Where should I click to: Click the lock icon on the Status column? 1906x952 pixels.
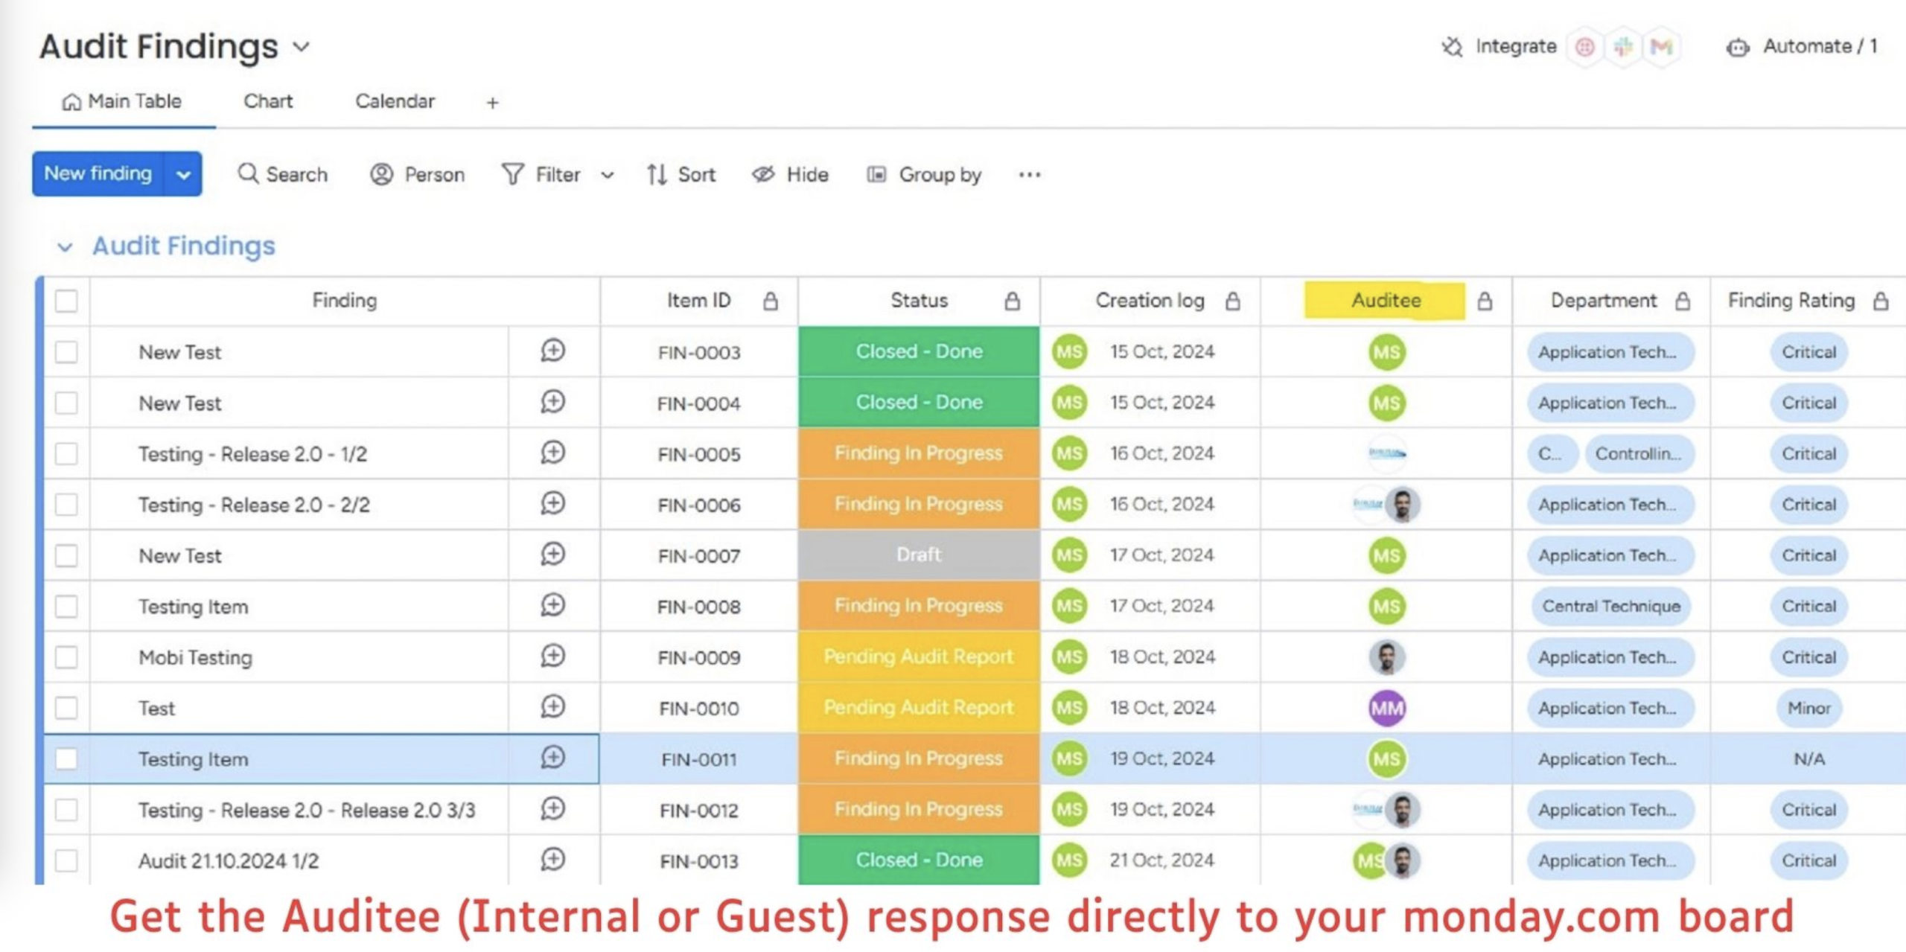coord(1012,301)
